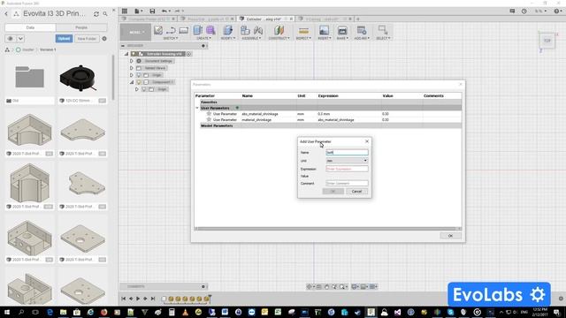Image resolution: width=566 pixels, height=318 pixels.
Task: Click the Insert image icon
Action: click(x=325, y=31)
